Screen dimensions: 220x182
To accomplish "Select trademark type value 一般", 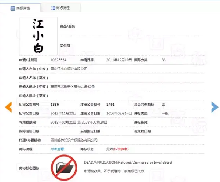I will (x=165, y=113).
